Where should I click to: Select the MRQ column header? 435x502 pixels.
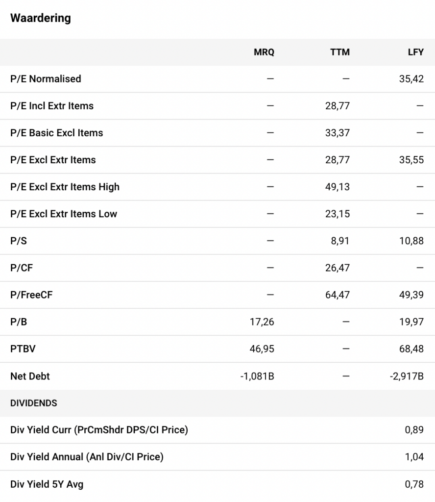[264, 52]
